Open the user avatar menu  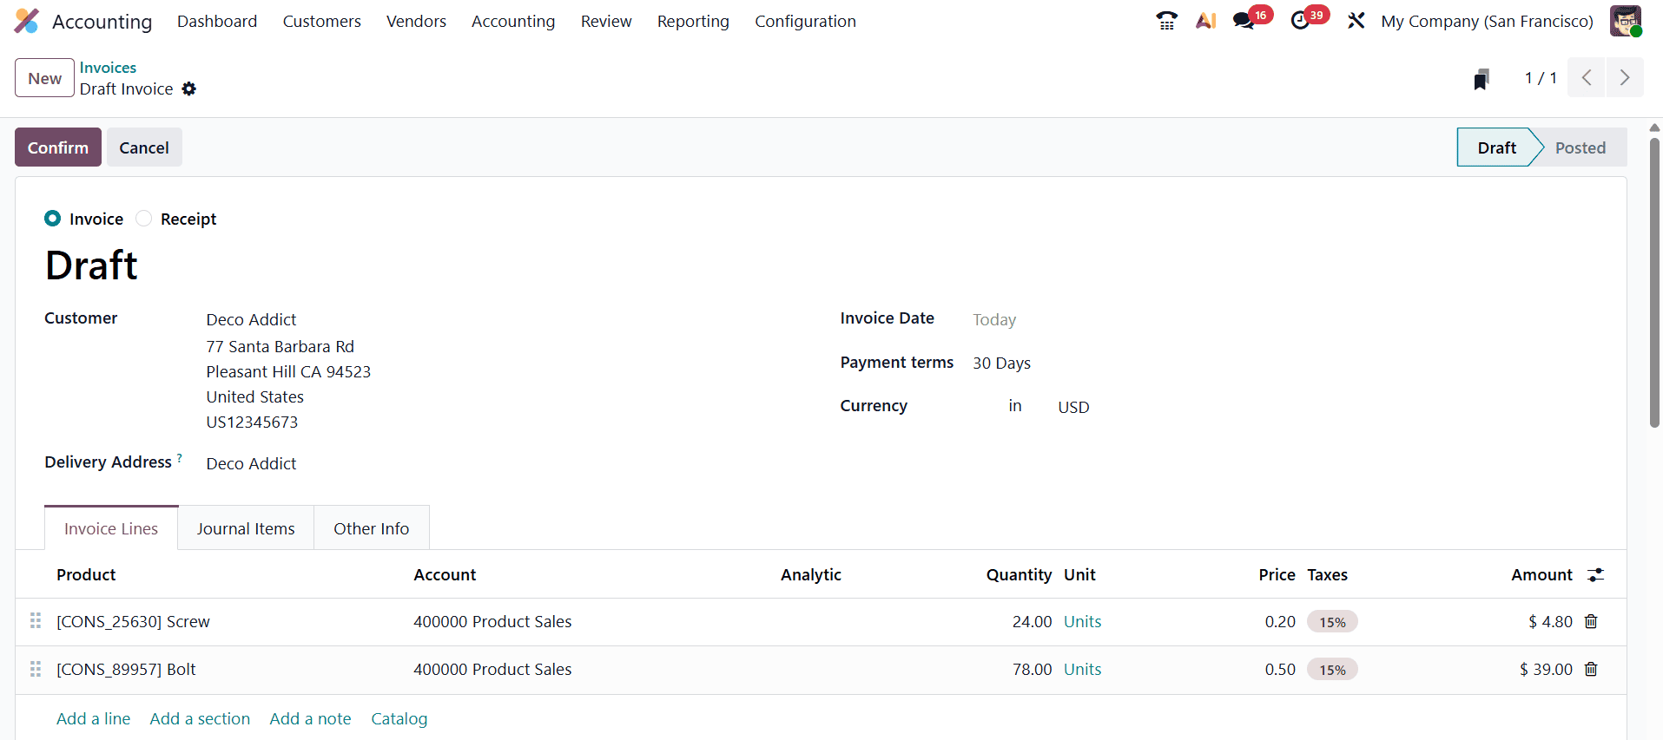1626,21
